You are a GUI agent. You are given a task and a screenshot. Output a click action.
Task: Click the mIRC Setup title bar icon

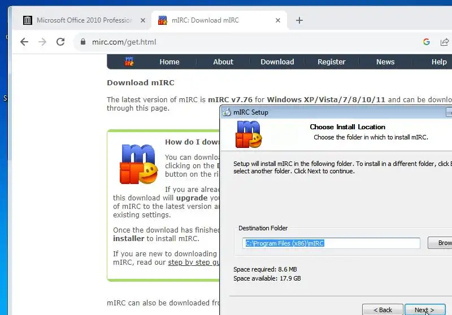227,112
